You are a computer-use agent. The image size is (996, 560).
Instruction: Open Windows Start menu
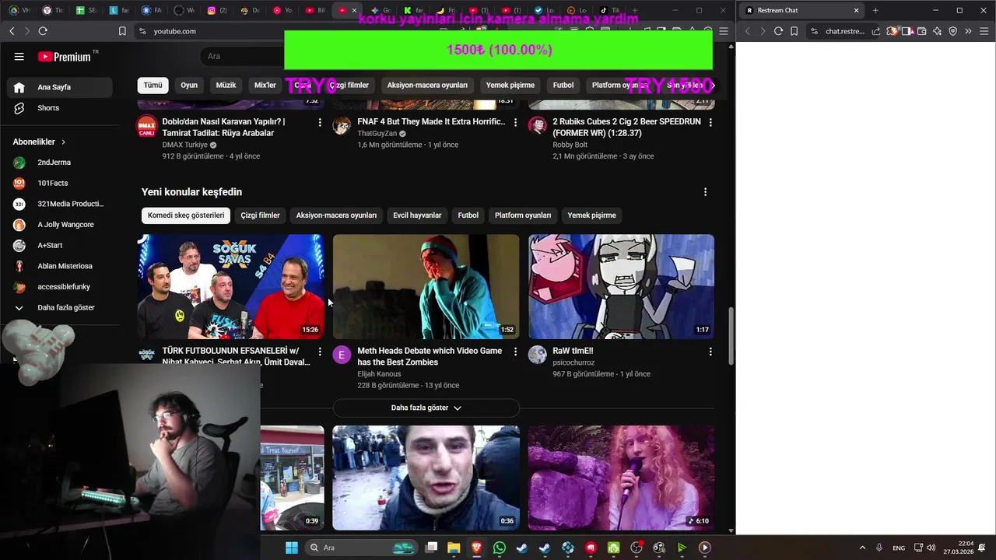(x=292, y=548)
